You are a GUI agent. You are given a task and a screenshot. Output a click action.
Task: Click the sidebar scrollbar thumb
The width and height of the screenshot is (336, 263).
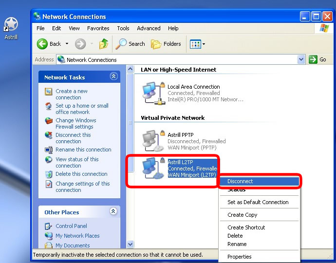click(x=130, y=123)
